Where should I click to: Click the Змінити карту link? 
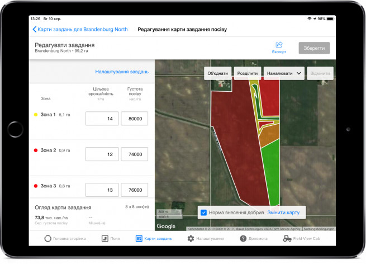click(x=283, y=213)
